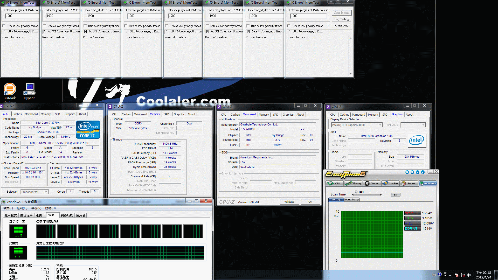
Task: Open the HyperPI desktop shortcut
Action: 30,91
